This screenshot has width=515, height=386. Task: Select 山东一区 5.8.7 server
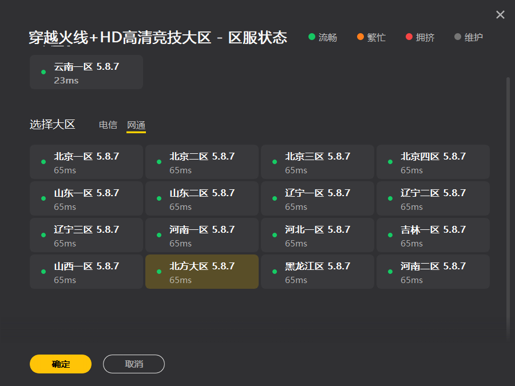click(x=86, y=198)
